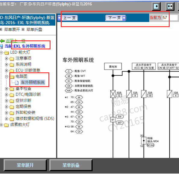Click the green back arrow icon
Image resolution: width=179 pixels, height=176 pixels.
pos(2,41)
